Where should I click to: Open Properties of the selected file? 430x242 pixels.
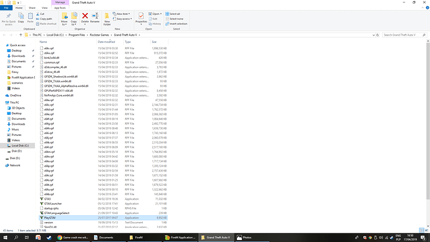141,18
